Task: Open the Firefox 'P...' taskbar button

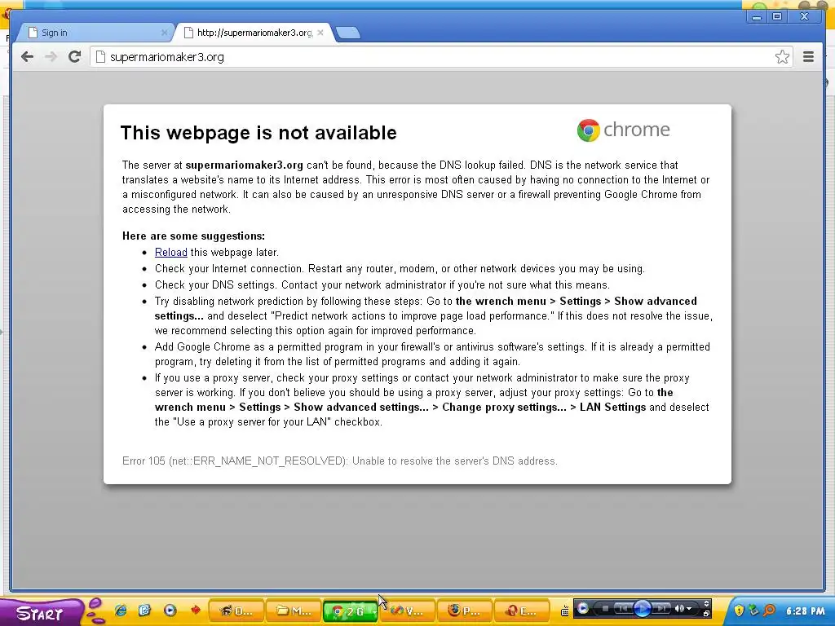Action: click(x=464, y=611)
